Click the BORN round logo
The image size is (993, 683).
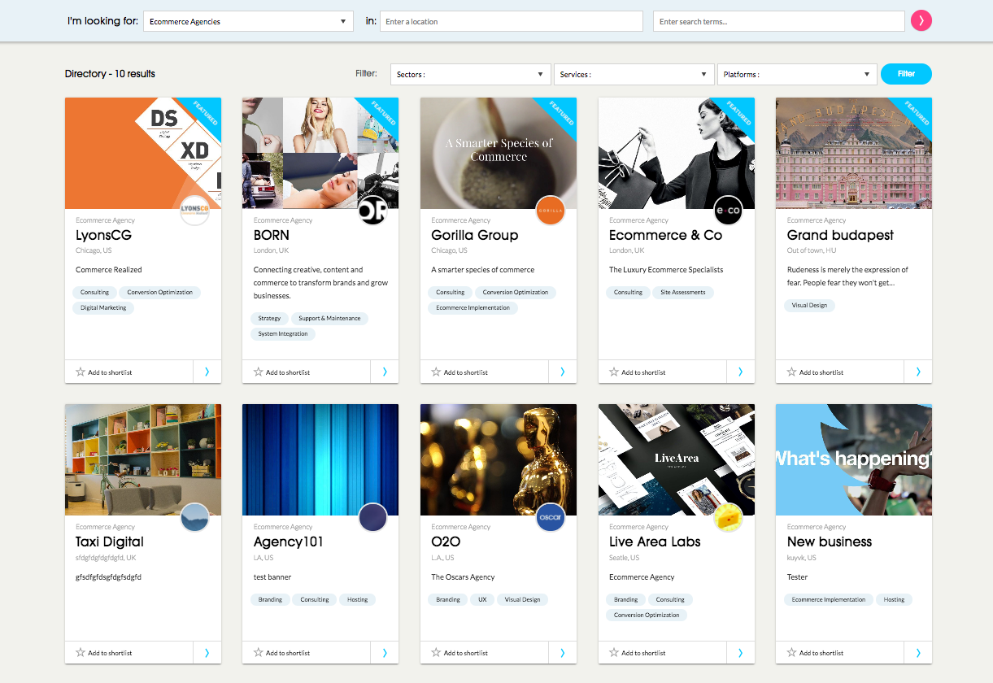(372, 211)
